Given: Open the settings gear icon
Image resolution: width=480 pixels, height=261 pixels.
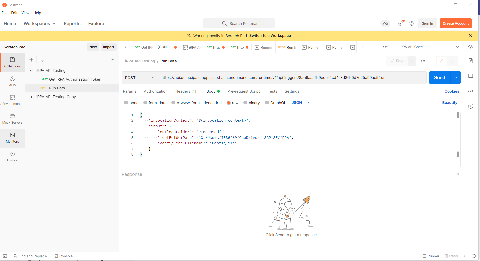Looking at the screenshot, I should pyautogui.click(x=412, y=23).
